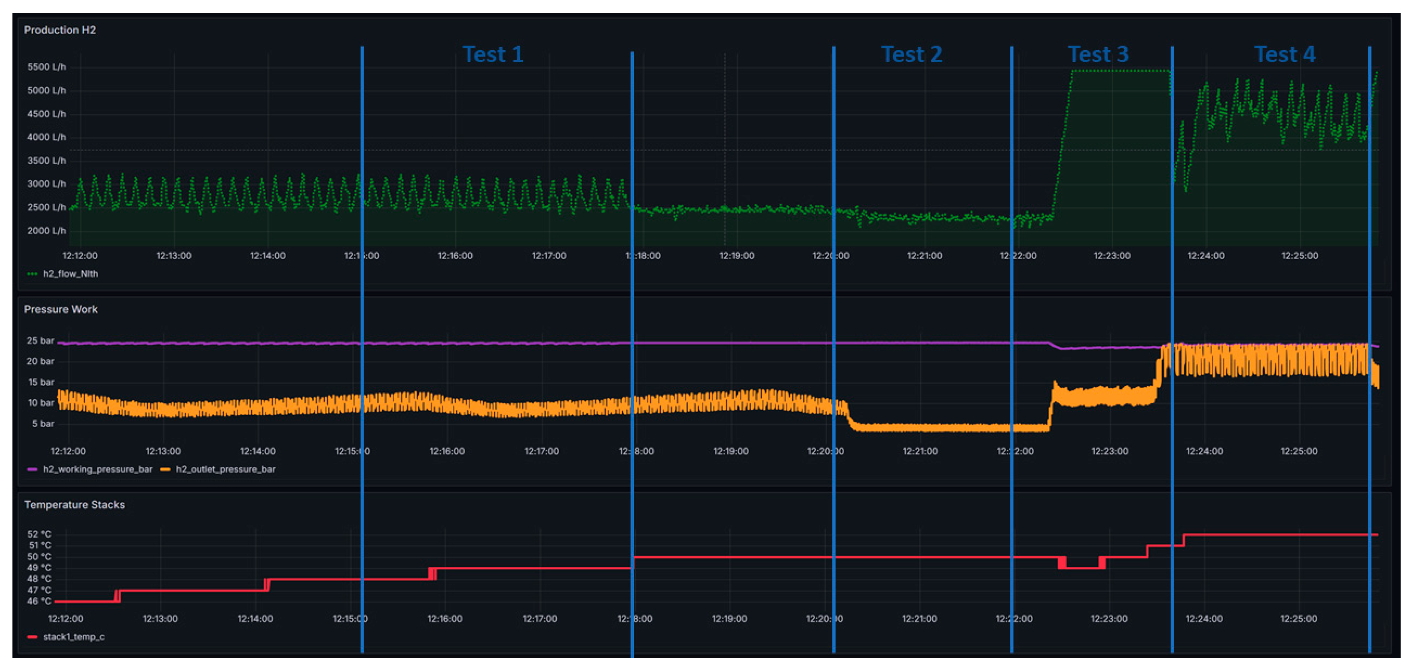Click the Test 1 annotation label

point(493,54)
